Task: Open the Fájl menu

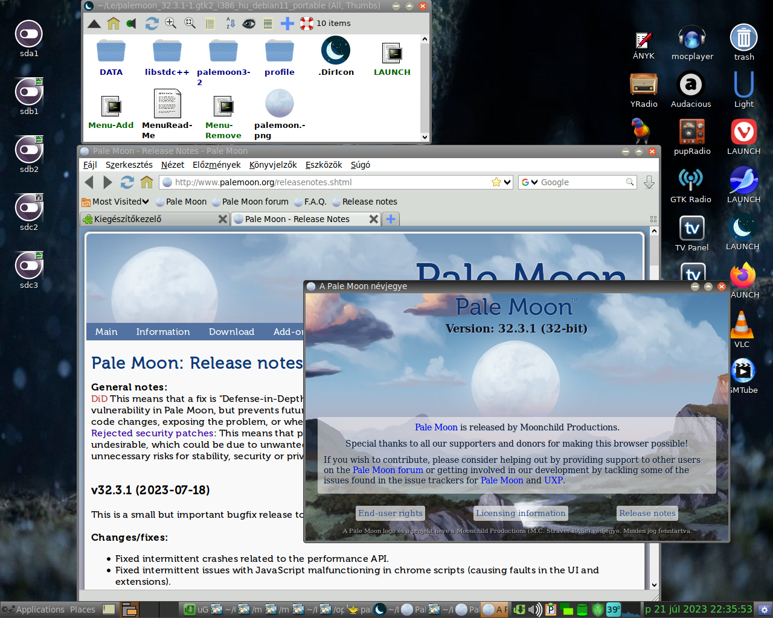Action: (90, 165)
